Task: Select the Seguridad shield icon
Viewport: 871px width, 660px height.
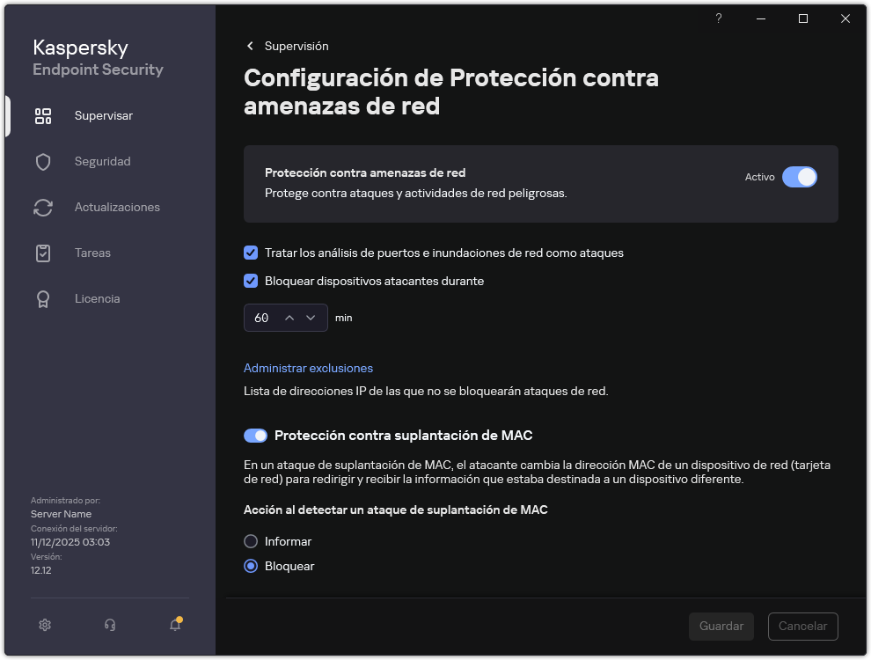Action: pyautogui.click(x=43, y=161)
